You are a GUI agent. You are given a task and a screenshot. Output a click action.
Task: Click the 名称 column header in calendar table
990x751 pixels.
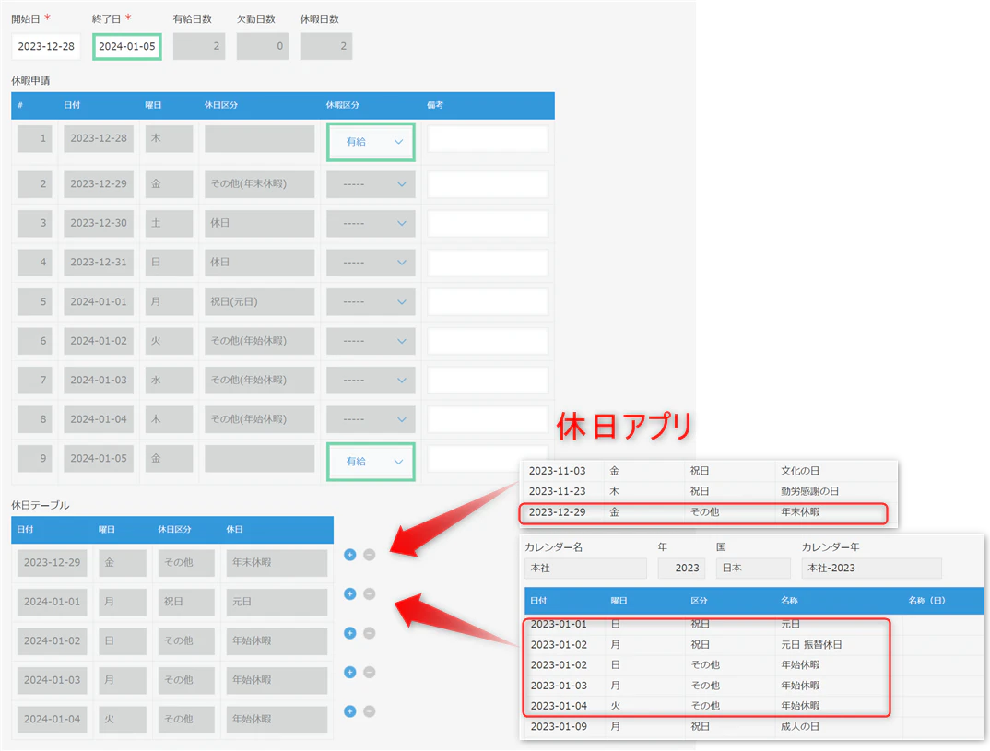click(789, 601)
